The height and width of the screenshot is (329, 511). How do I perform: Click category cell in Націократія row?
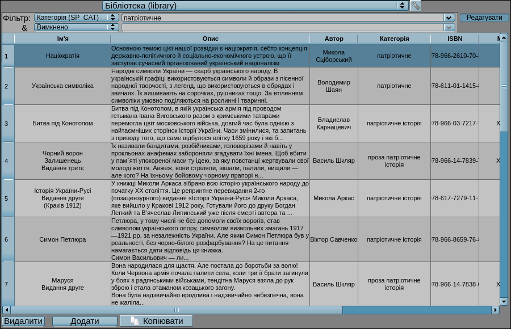click(394, 56)
